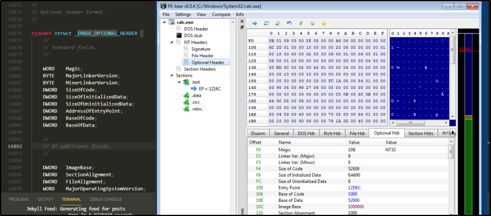Select Signature in the NT Headers tree
491x216 pixels.
[201, 49]
